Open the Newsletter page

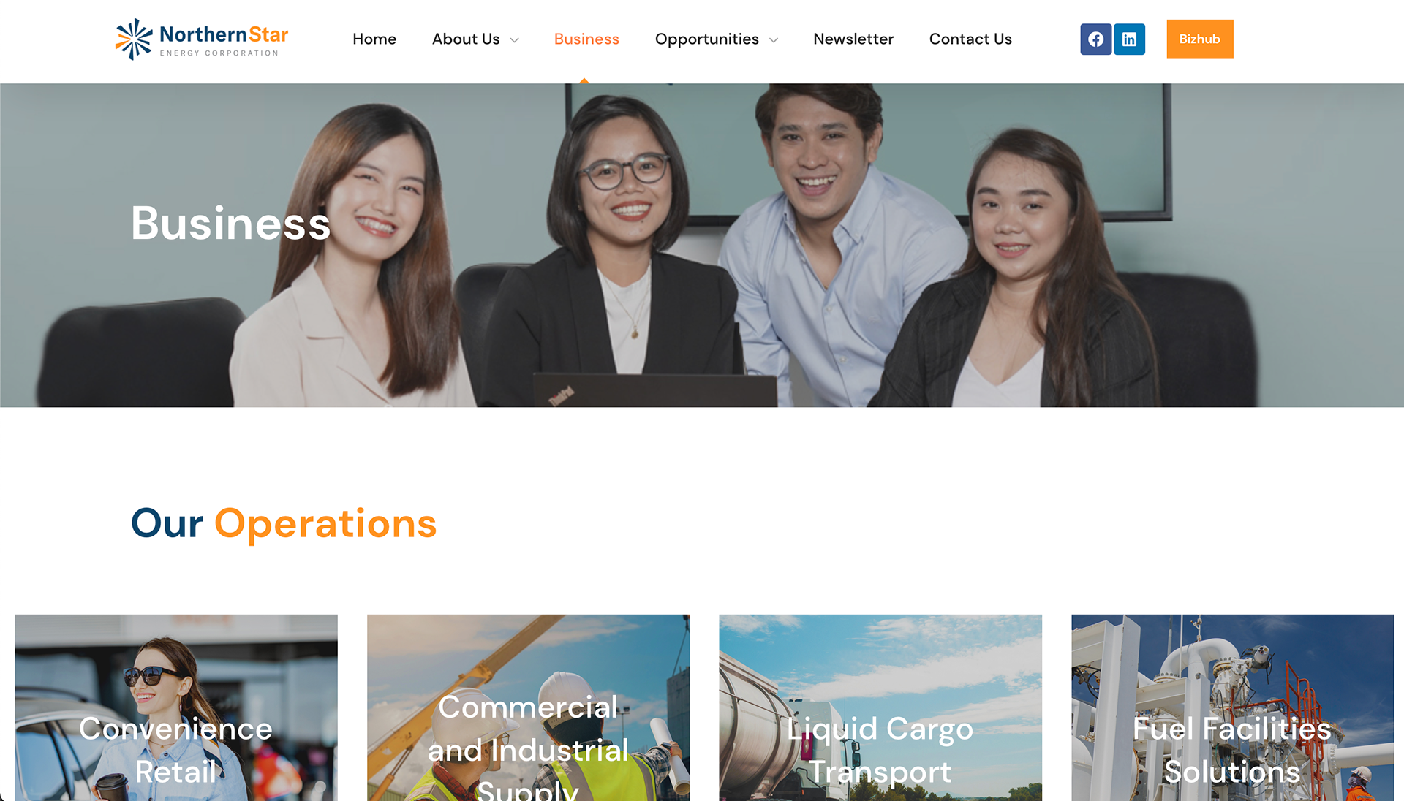tap(853, 39)
